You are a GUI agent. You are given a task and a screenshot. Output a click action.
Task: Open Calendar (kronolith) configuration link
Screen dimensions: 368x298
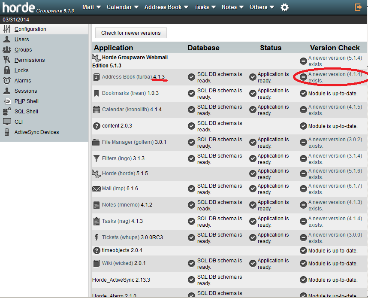(x=126, y=109)
